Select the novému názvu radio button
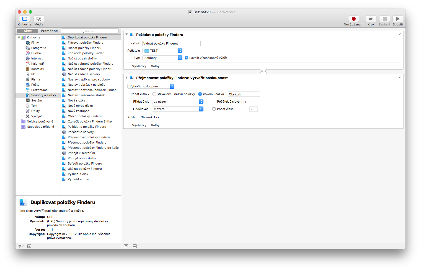Screen dimensions: 421x271 click(x=200, y=94)
